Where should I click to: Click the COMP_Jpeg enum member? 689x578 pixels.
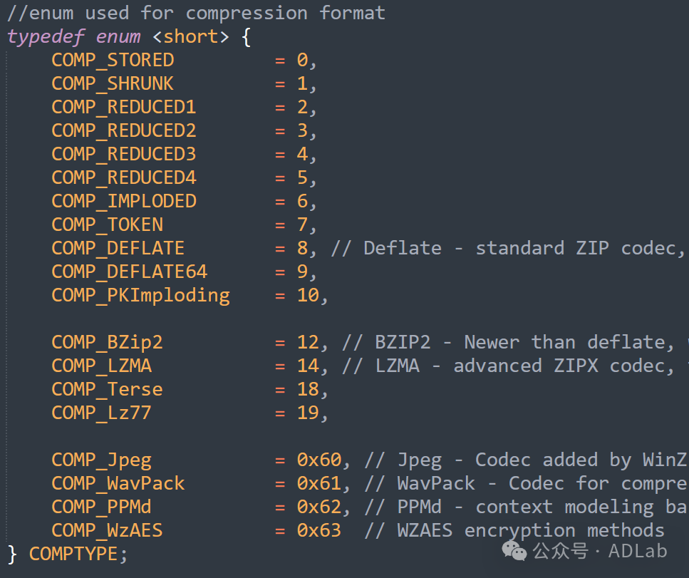pos(101,460)
